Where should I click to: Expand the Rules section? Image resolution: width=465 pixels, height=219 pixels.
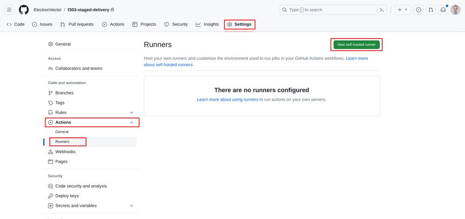[91, 112]
